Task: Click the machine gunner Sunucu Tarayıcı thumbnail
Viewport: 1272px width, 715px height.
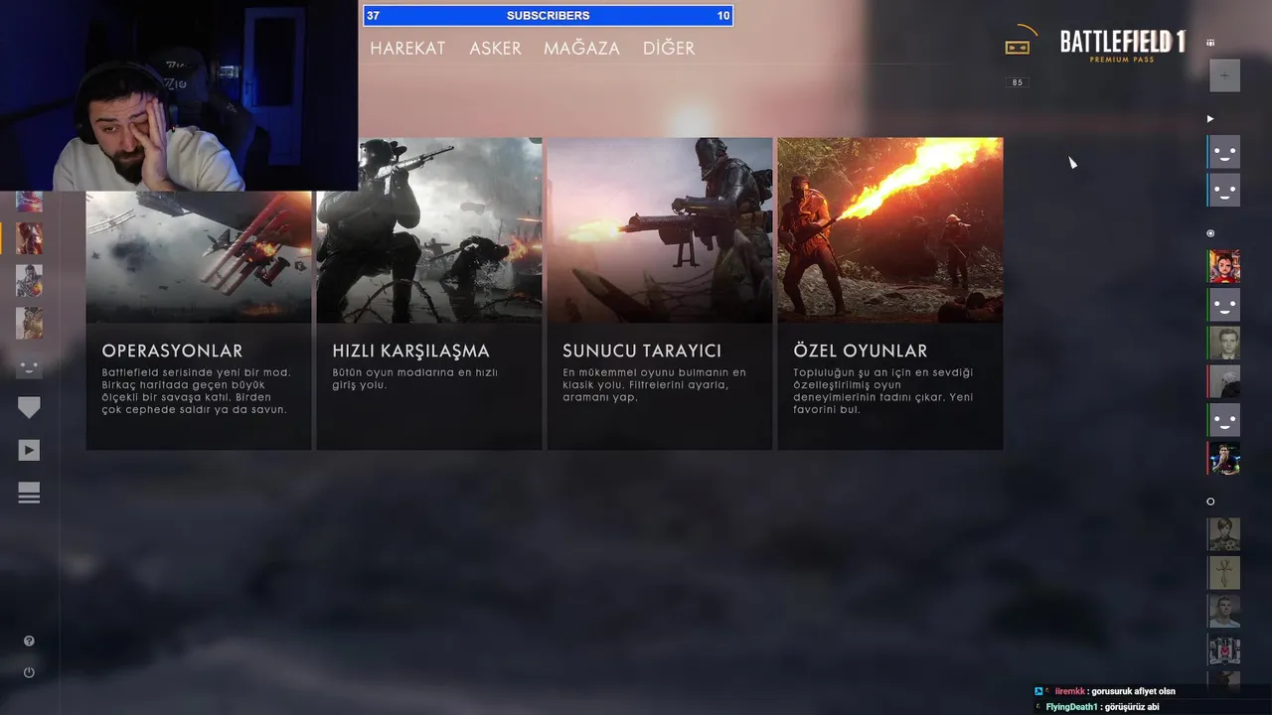Action: pyautogui.click(x=660, y=230)
